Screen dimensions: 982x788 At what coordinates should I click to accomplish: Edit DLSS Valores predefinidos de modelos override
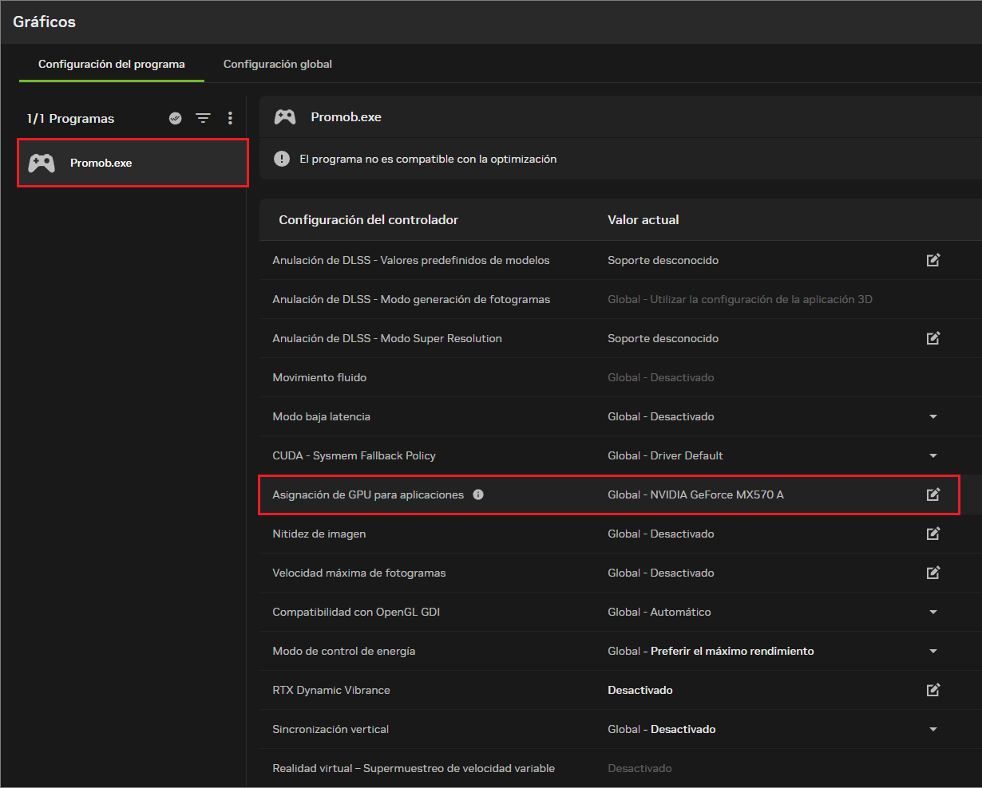click(933, 260)
